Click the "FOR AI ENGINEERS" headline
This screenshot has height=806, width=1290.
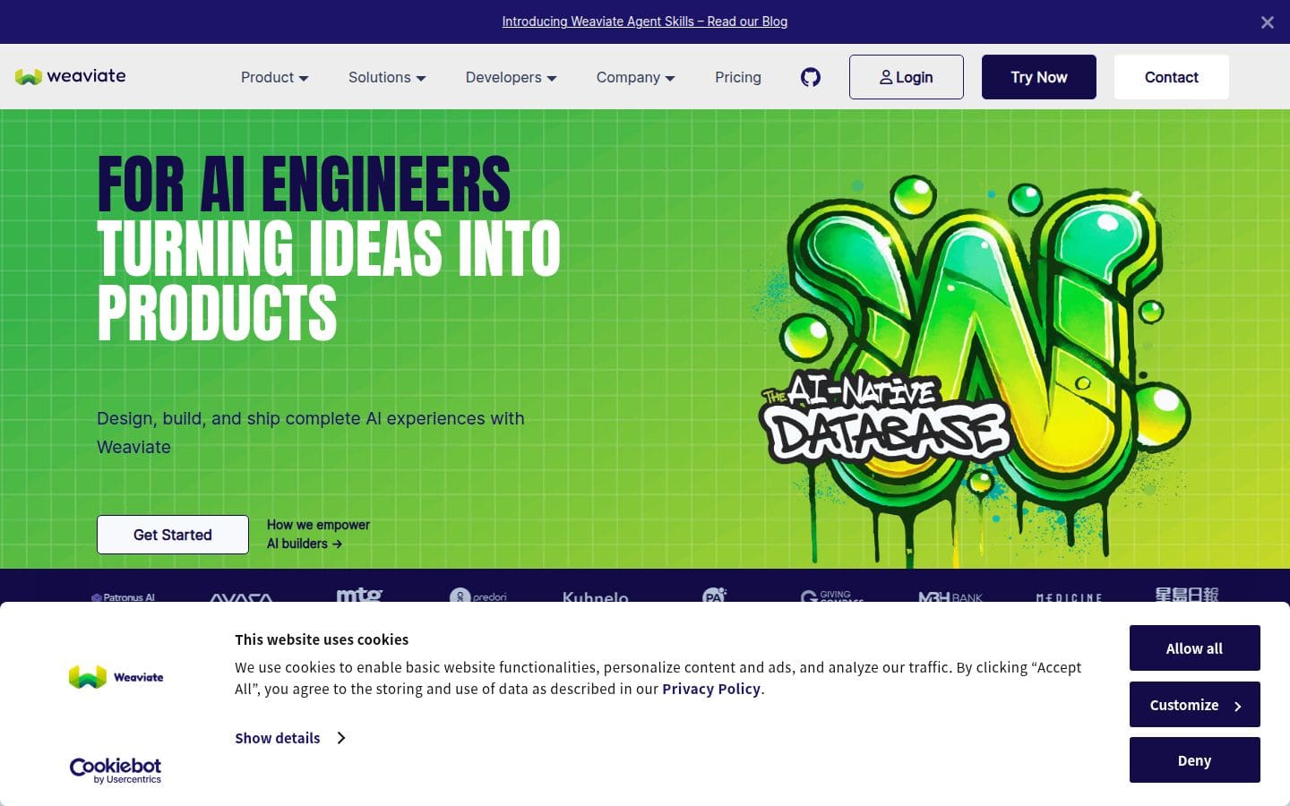pyautogui.click(x=304, y=184)
